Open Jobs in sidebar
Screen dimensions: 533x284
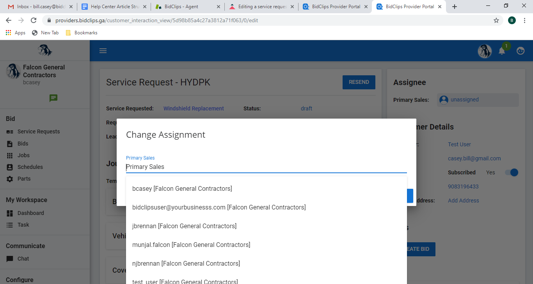tap(23, 155)
